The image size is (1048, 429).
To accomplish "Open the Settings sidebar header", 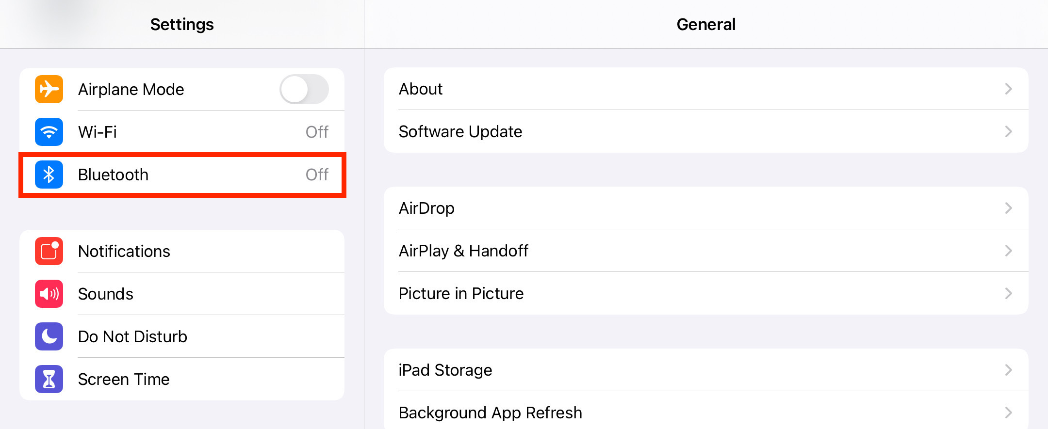I will (x=181, y=24).
